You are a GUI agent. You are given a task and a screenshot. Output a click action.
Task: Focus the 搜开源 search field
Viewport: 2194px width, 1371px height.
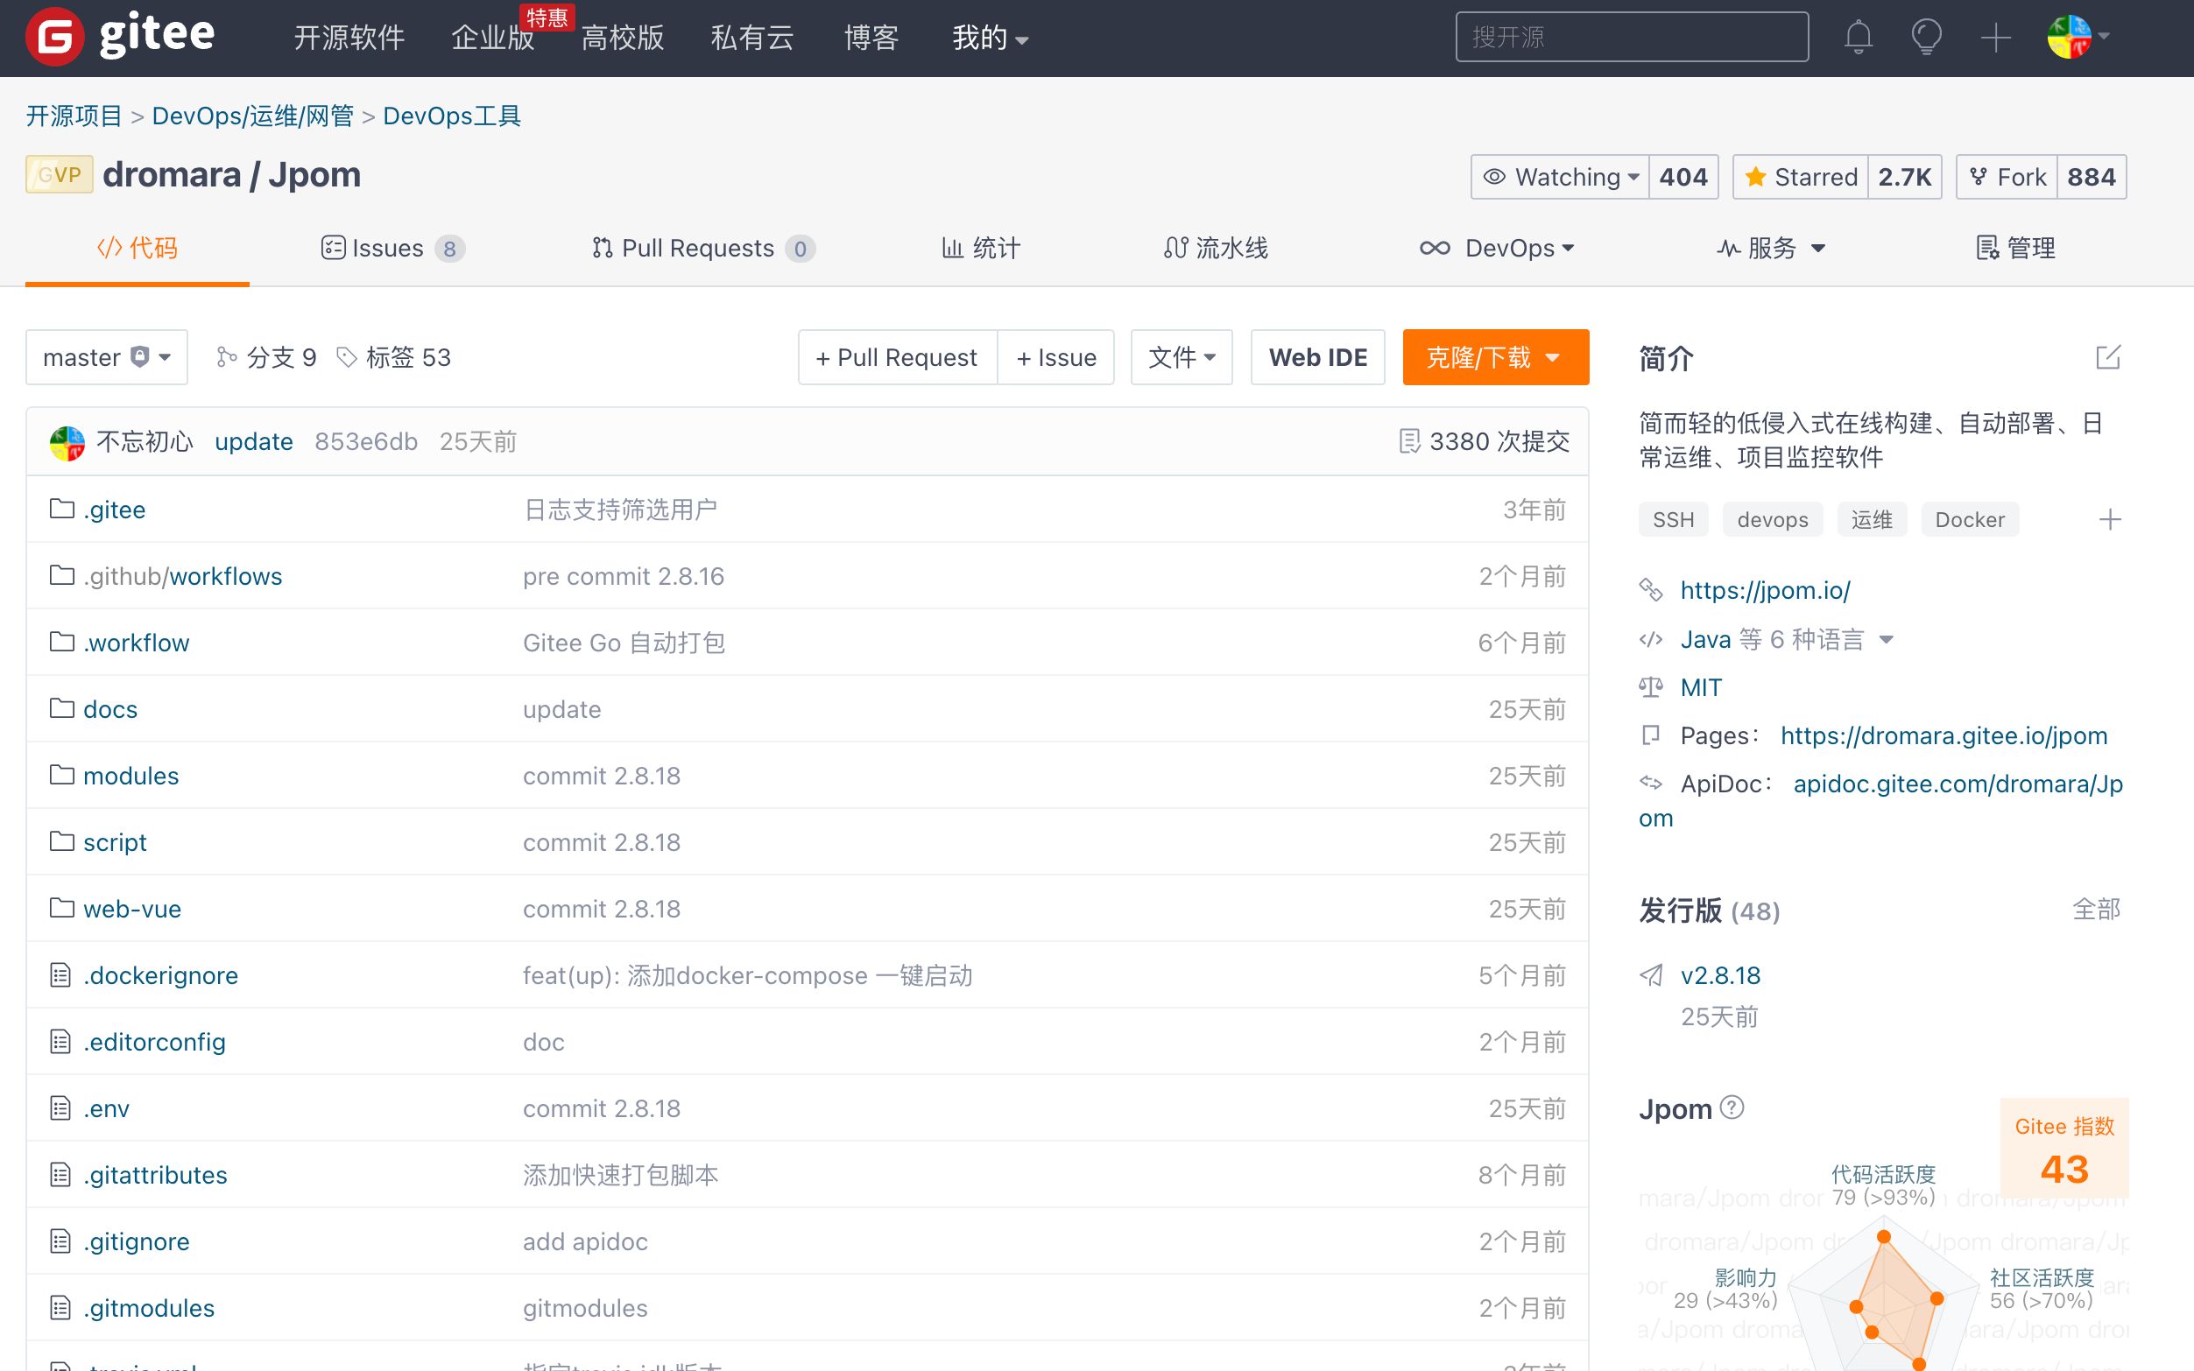coord(1632,37)
